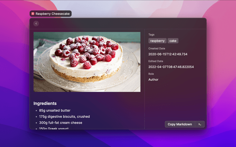Click the Tags label

tap(152, 35)
